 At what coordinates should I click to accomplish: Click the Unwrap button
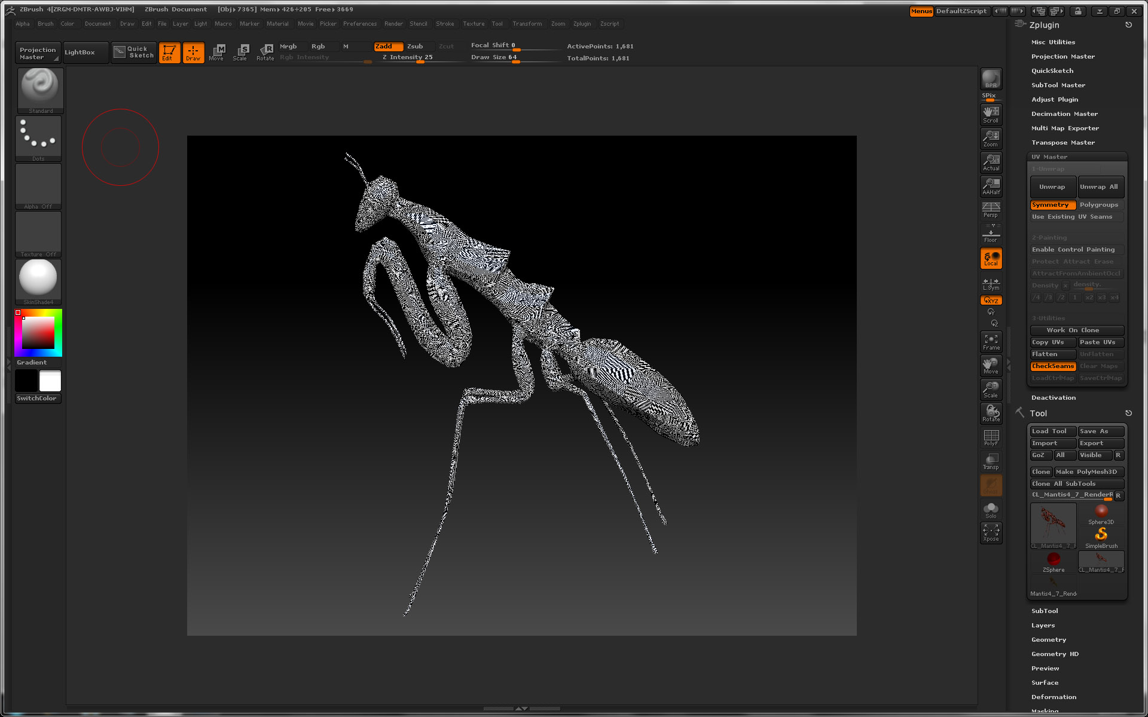pyautogui.click(x=1052, y=187)
